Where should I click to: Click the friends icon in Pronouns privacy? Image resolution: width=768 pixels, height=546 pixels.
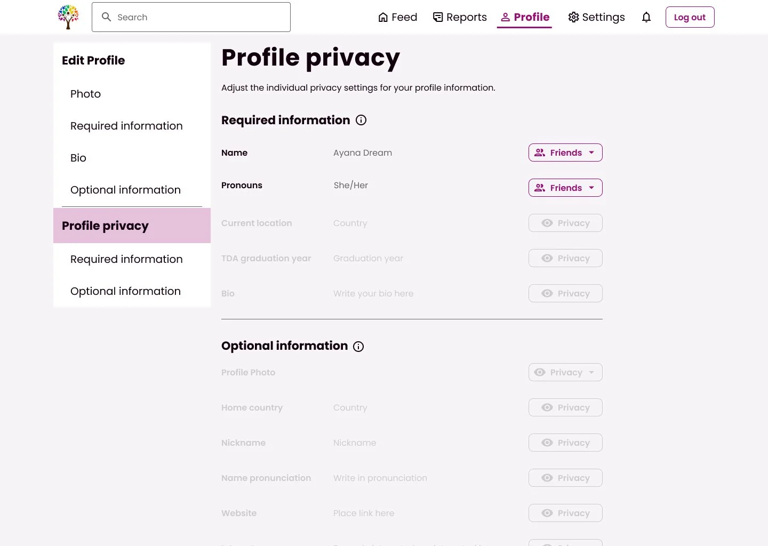(x=540, y=188)
